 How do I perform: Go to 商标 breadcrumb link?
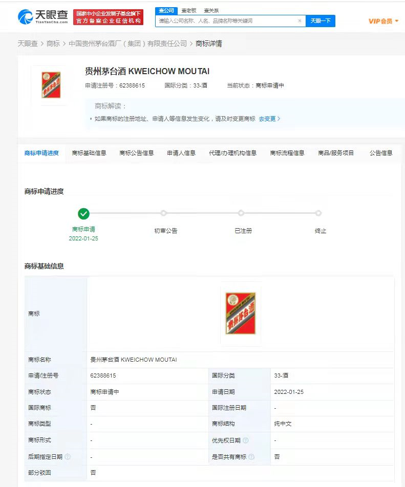click(53, 44)
